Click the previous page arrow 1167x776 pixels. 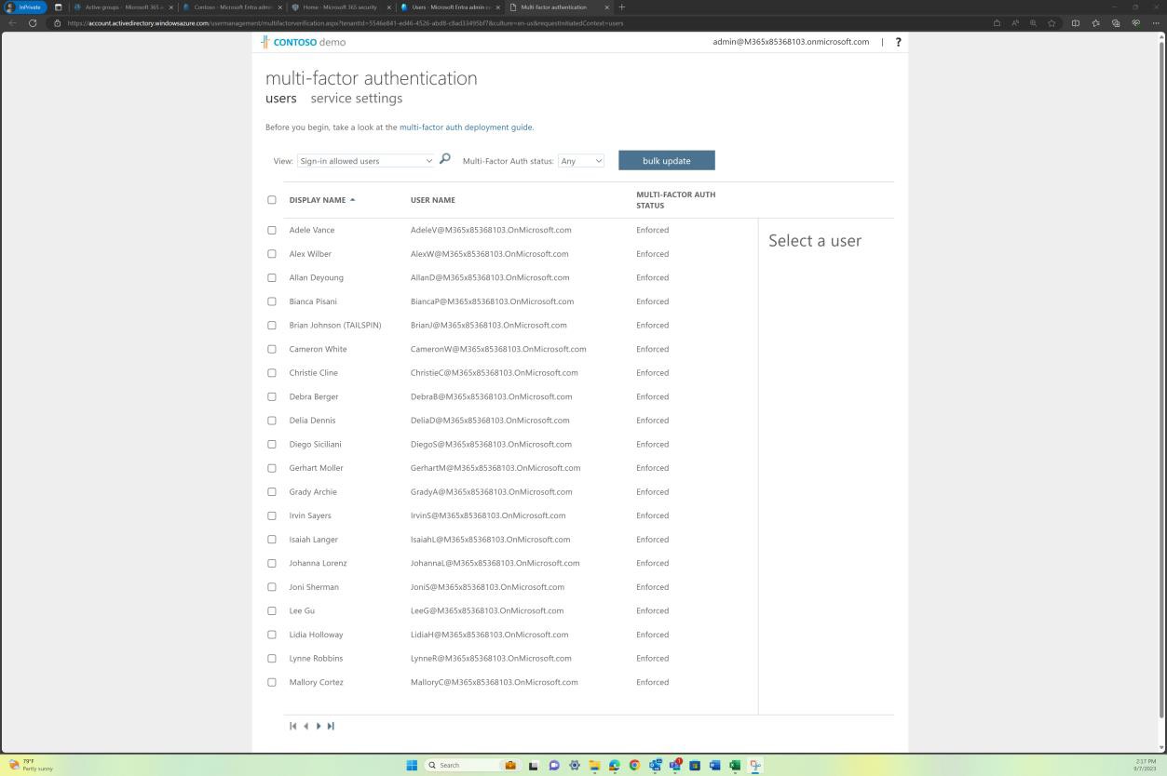(x=305, y=726)
